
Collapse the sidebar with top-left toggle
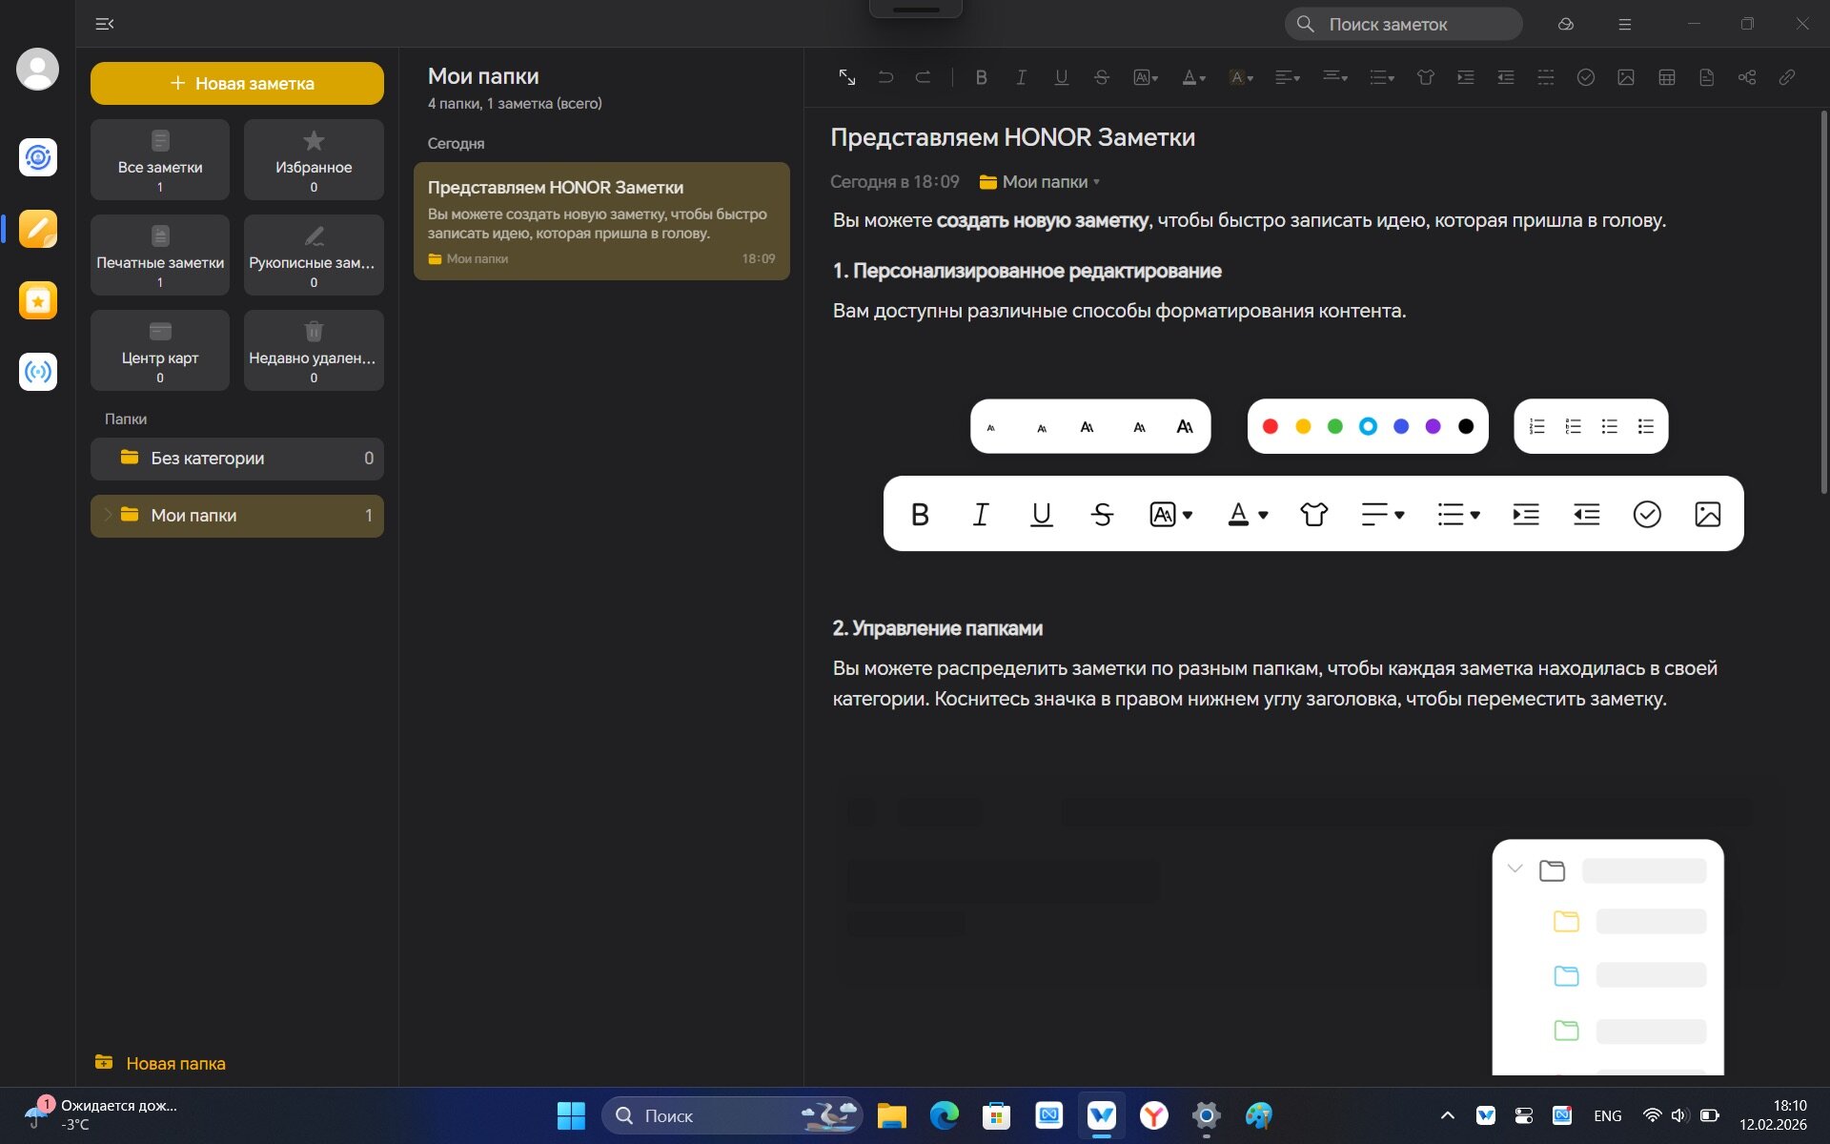pos(105,24)
